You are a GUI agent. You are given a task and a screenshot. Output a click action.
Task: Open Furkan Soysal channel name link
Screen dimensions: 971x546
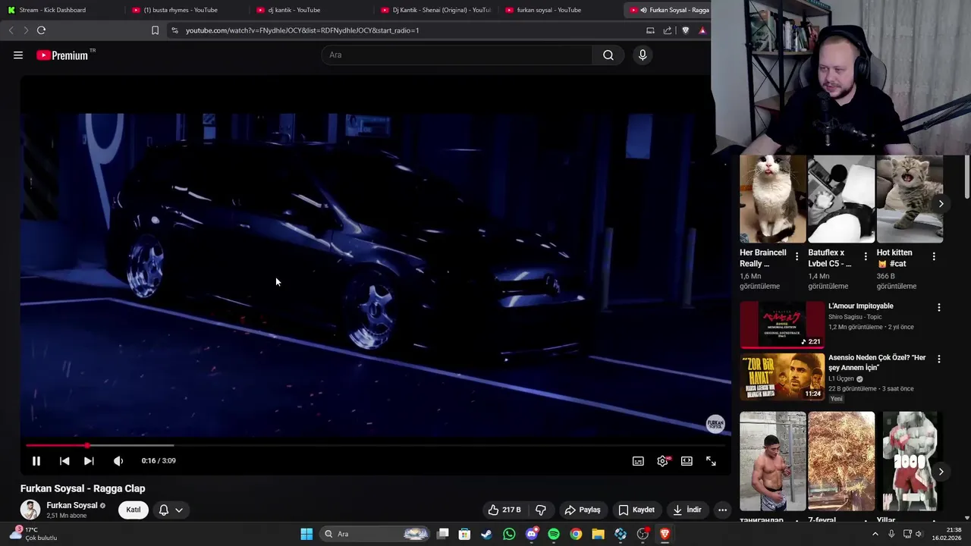[x=72, y=505]
